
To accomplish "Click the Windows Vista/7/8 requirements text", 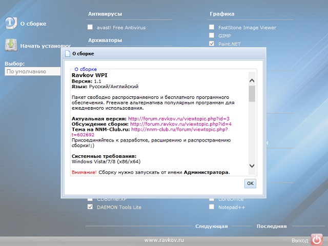I will tap(106, 161).
